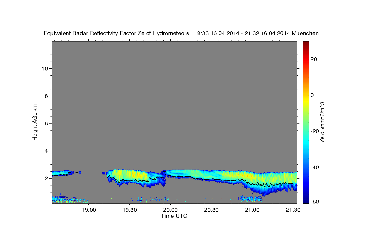Image resolution: width=367 pixels, height=244 pixels.
Task: Click the 20:00 time tick label
Action: pos(170,210)
